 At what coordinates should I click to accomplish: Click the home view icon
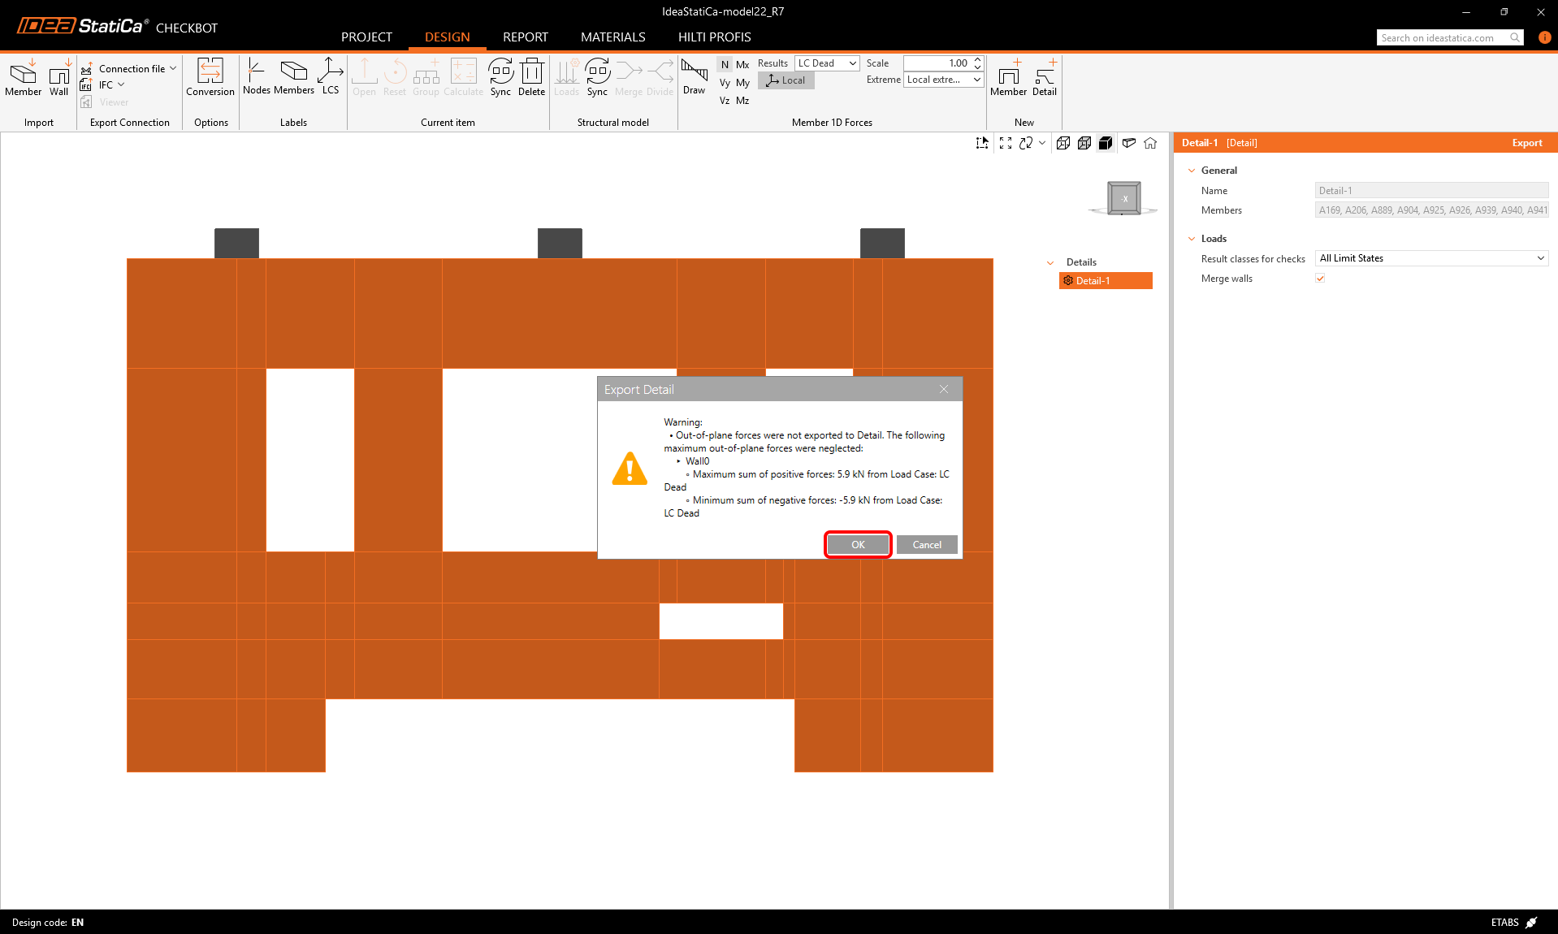click(1150, 143)
